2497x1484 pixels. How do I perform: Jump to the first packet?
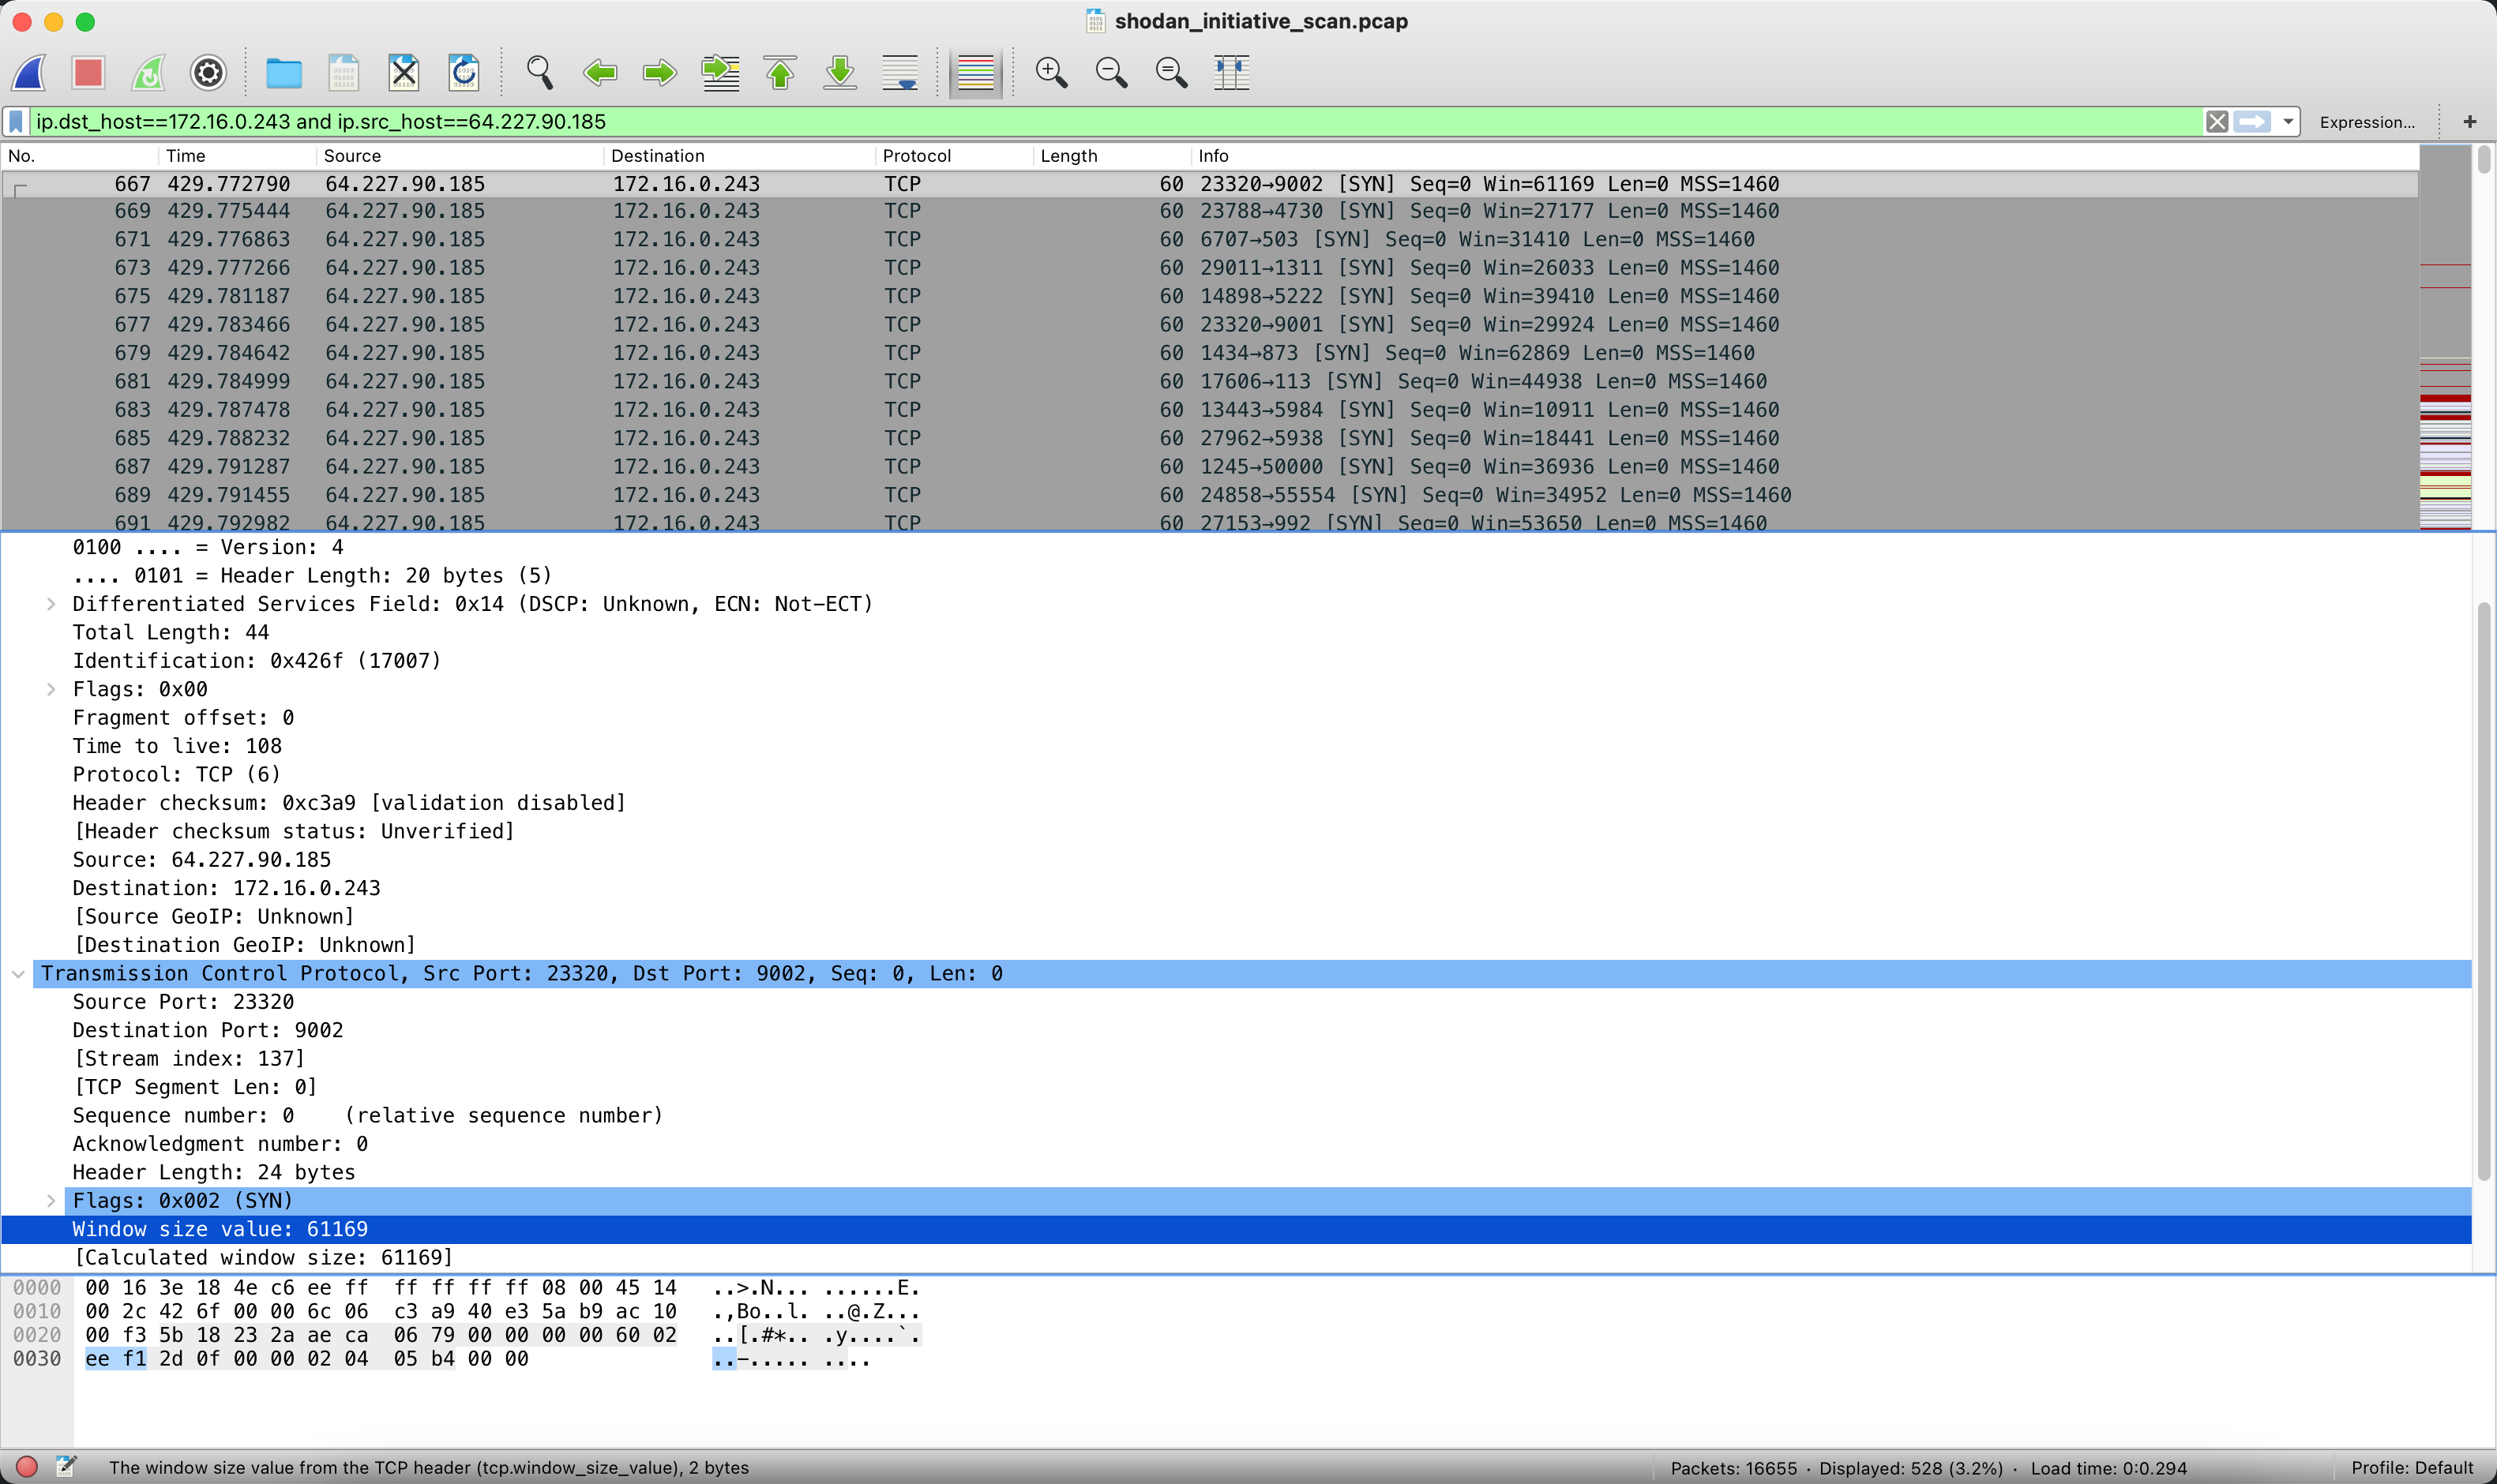[780, 72]
